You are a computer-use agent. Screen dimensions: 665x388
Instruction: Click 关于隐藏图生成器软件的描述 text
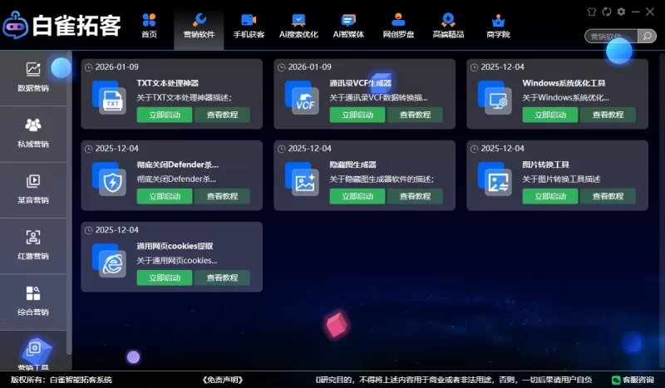(x=382, y=179)
